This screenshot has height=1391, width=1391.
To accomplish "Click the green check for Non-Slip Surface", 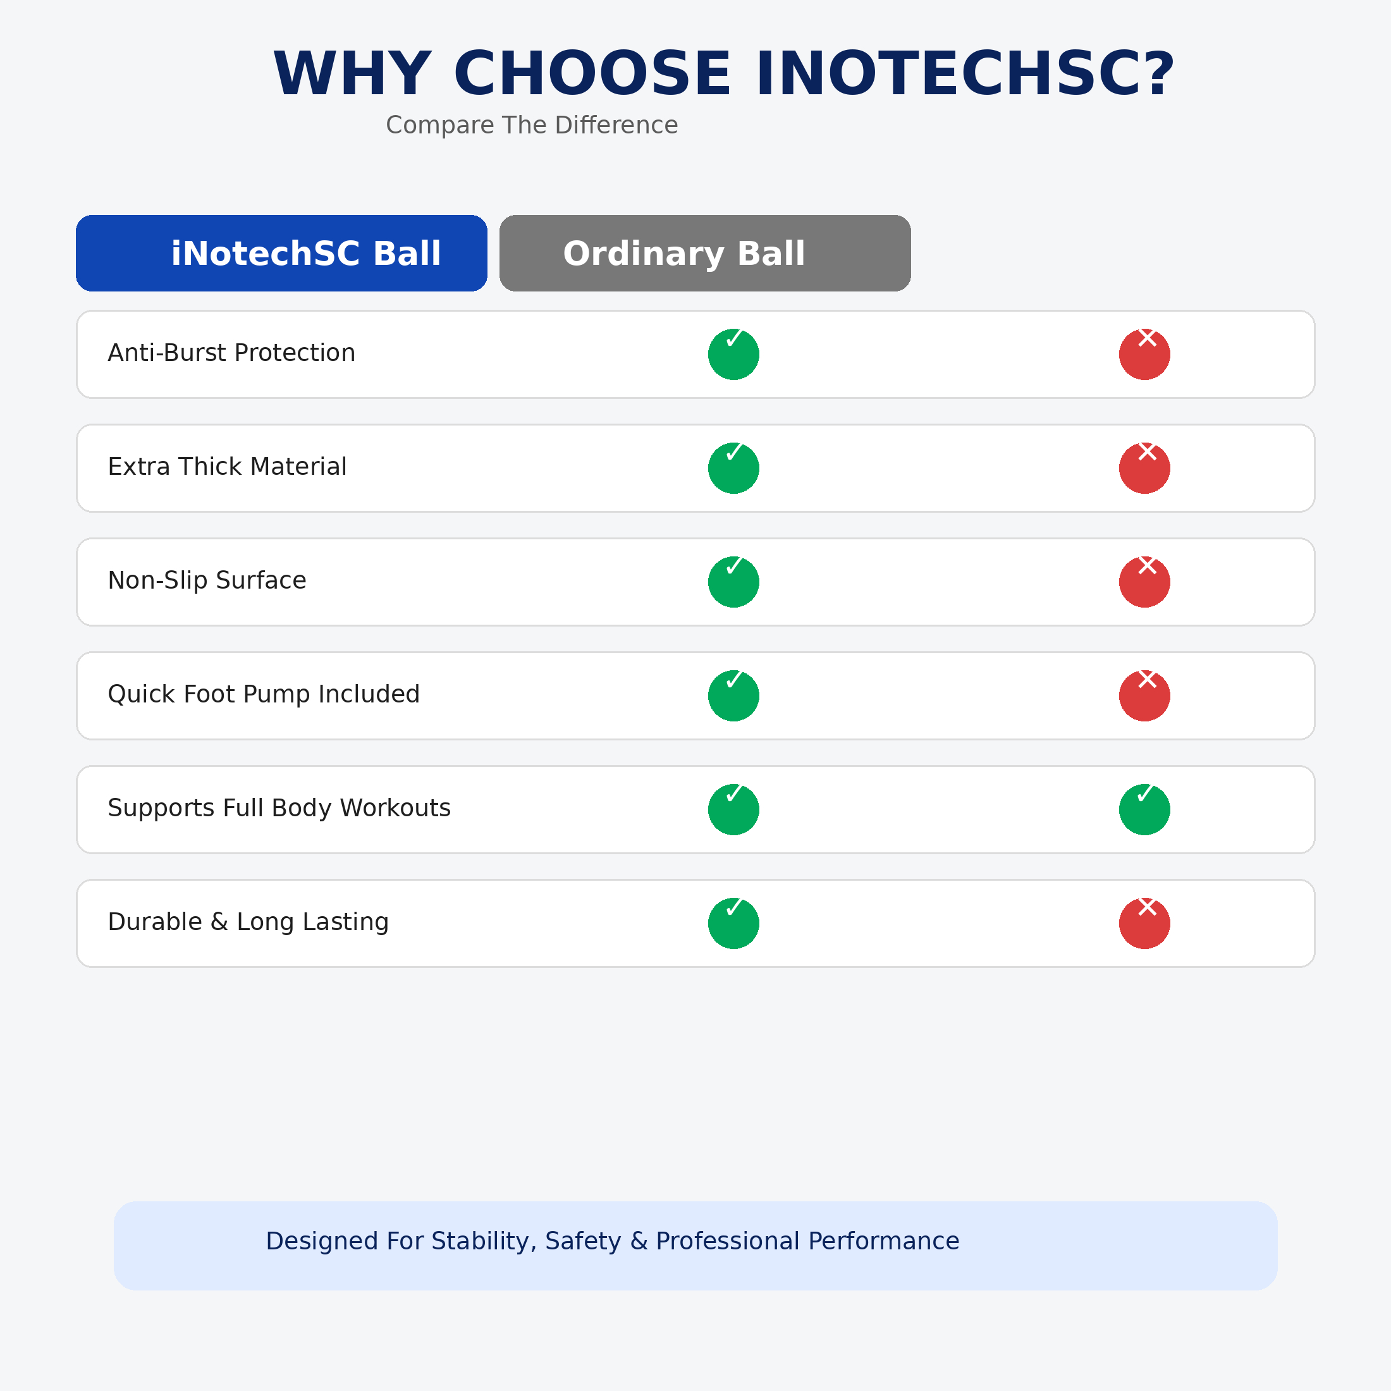I will (x=733, y=582).
